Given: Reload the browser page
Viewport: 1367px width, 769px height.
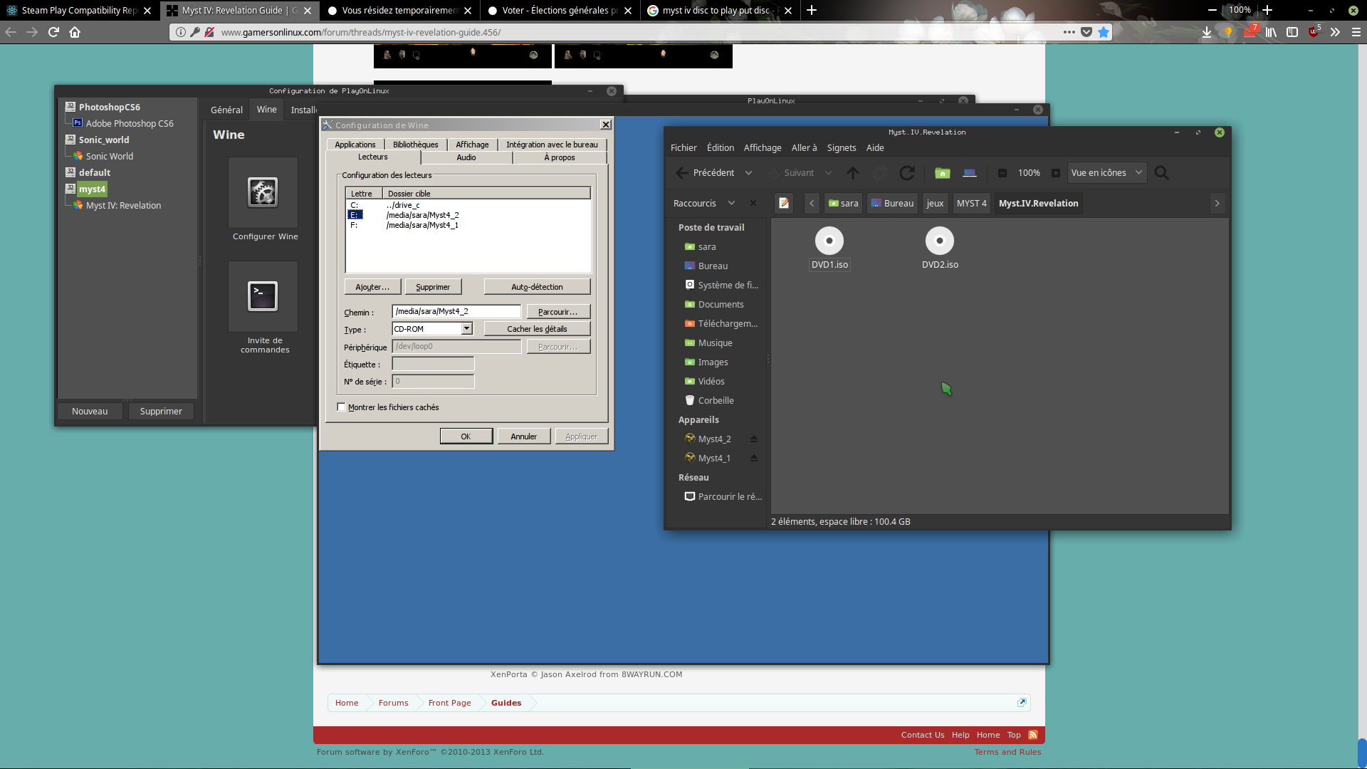Looking at the screenshot, I should (x=53, y=32).
